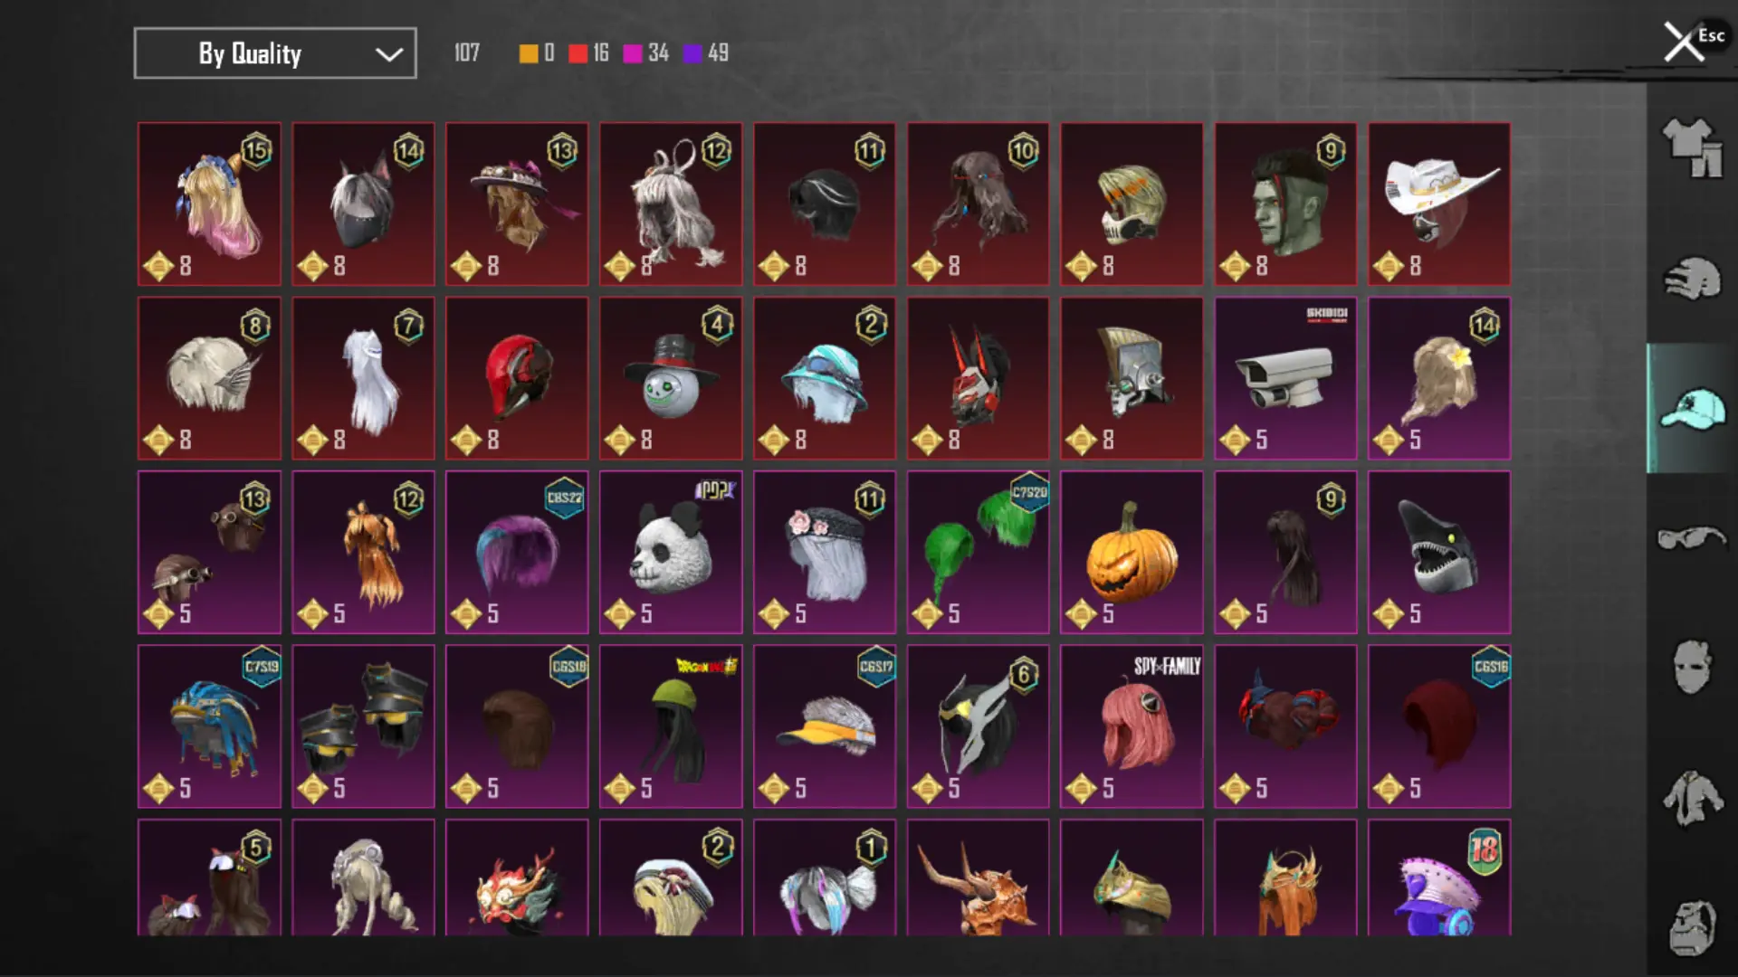Filter by the red quality swatch
1738x977 pixels.
tap(578, 53)
